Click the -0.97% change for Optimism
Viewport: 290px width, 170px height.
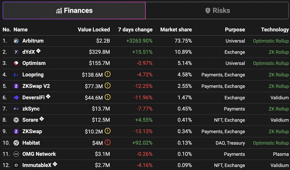145,63
